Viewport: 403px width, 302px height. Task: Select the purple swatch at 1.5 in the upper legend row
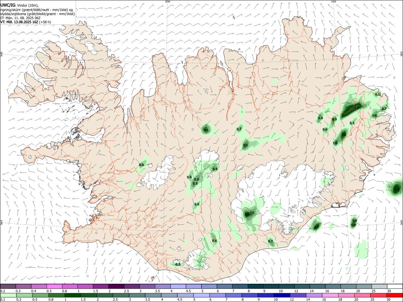(100, 286)
